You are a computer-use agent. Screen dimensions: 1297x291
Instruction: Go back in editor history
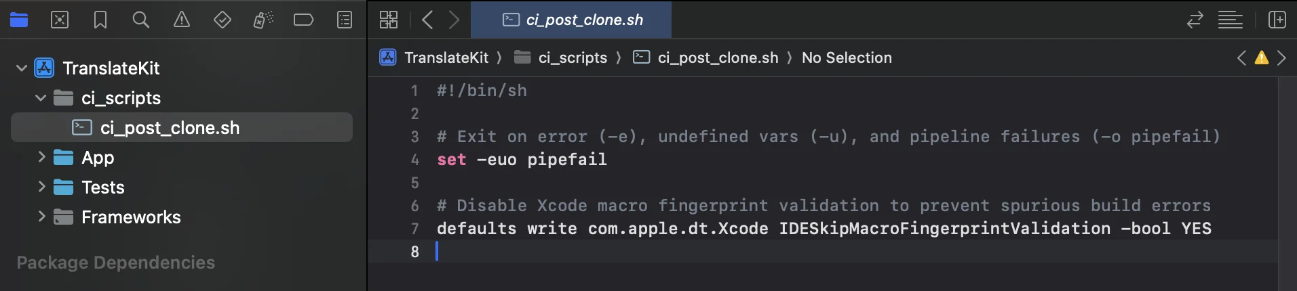pyautogui.click(x=427, y=20)
